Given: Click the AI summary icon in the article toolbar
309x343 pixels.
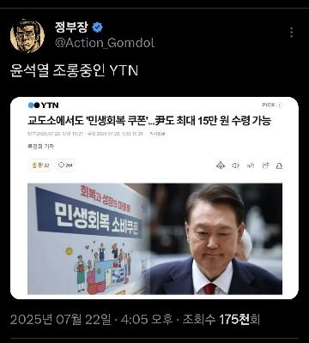Looking at the screenshot, I should 221,165.
